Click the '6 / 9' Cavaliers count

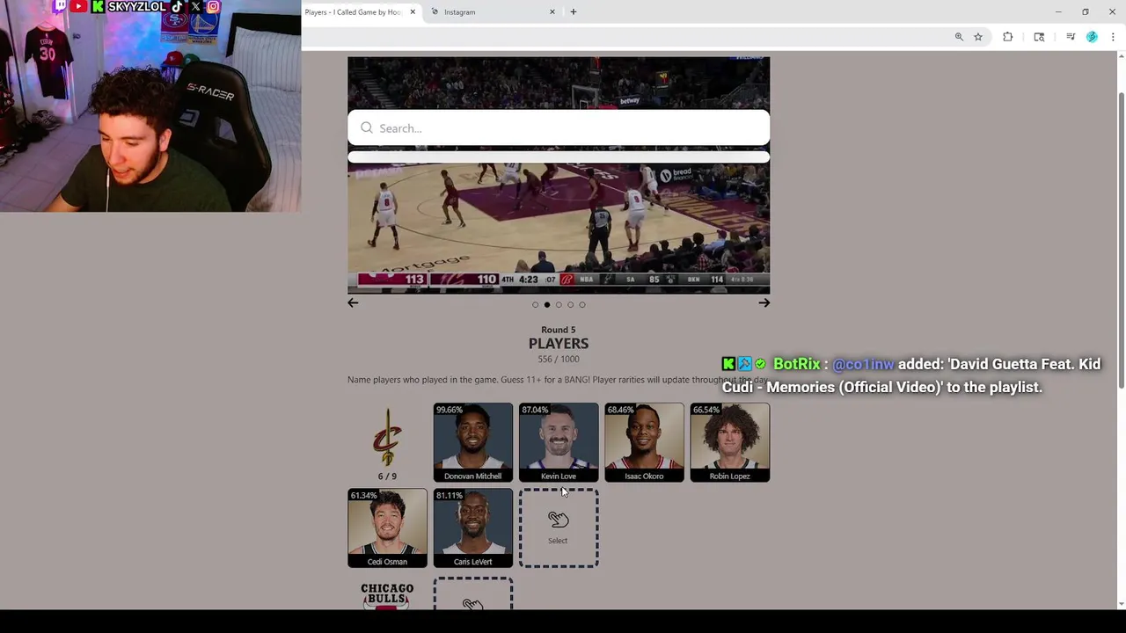point(387,477)
